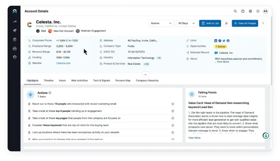The image size is (280, 161).
Task: Favorite account with star button
Action: [x=226, y=23]
